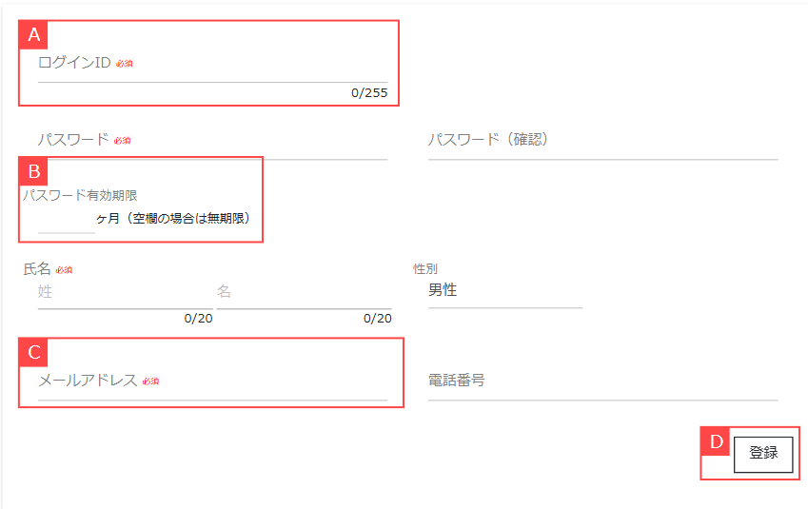Click the 必須 mark beside 氏名
This screenshot has height=509, width=808.
tap(64, 269)
